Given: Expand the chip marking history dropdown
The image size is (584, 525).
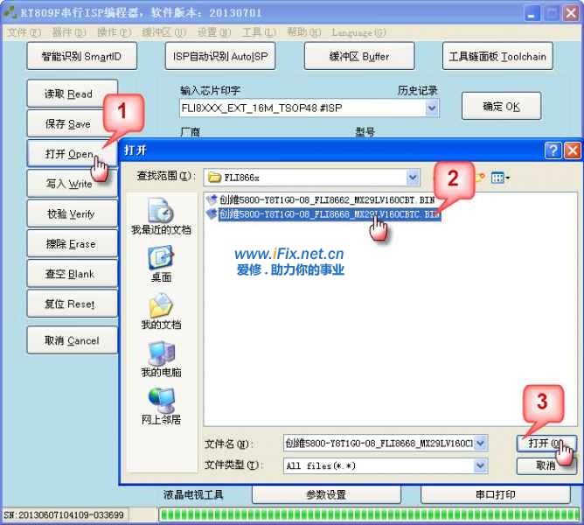Looking at the screenshot, I should (x=432, y=108).
